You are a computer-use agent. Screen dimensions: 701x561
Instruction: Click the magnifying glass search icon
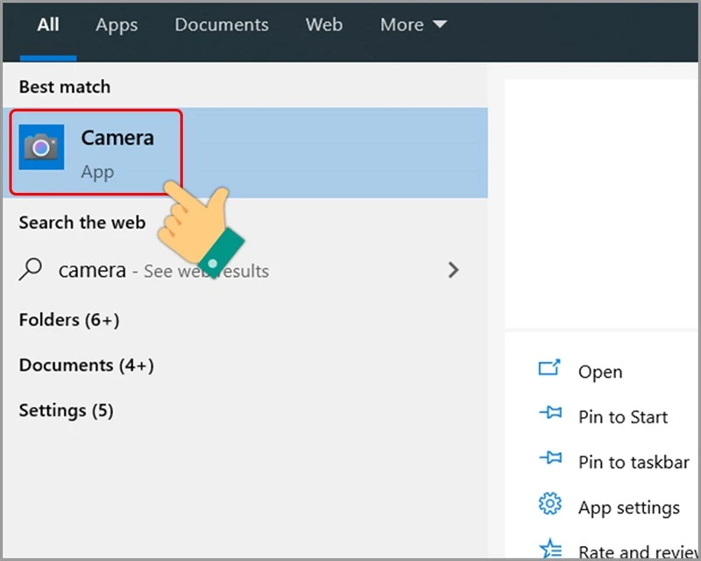(x=30, y=270)
